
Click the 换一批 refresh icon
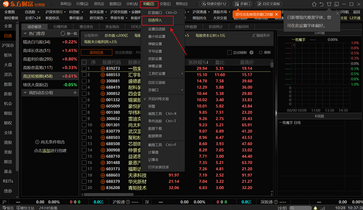click(63, 34)
